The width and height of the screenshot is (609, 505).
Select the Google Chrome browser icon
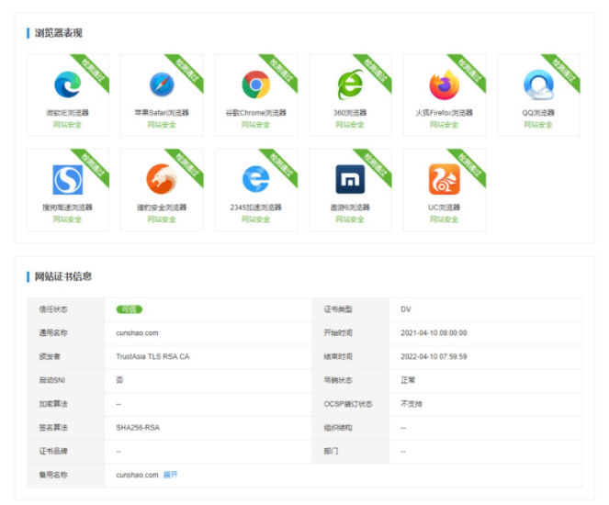255,85
